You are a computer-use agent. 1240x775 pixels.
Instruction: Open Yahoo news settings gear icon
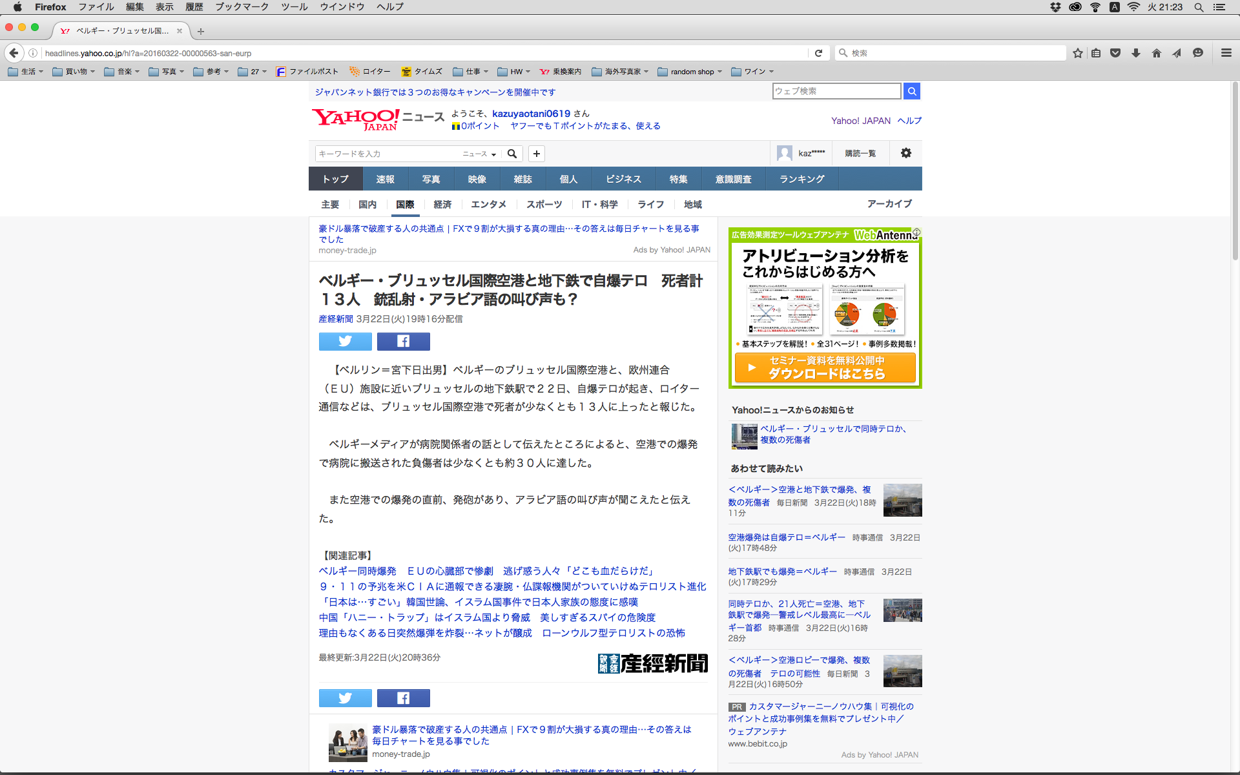pyautogui.click(x=905, y=153)
